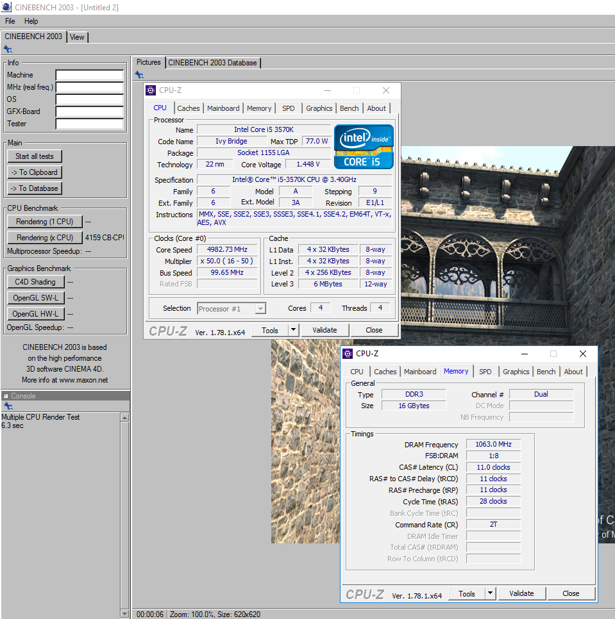The image size is (615, 619).
Task: Click the Console panel header square icon
Action: point(6,396)
